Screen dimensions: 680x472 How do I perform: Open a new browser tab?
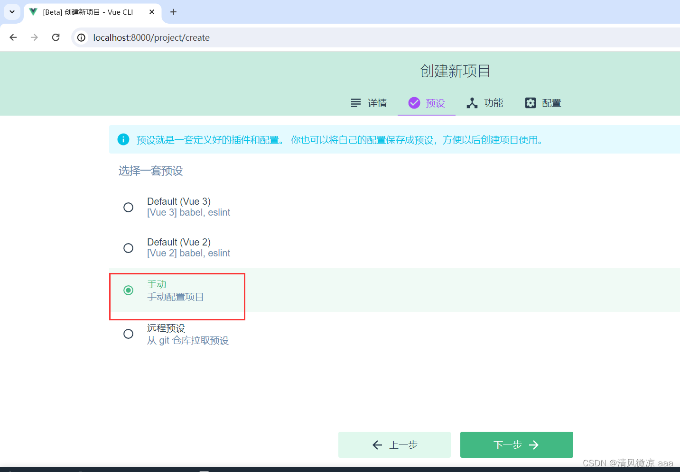[174, 12]
